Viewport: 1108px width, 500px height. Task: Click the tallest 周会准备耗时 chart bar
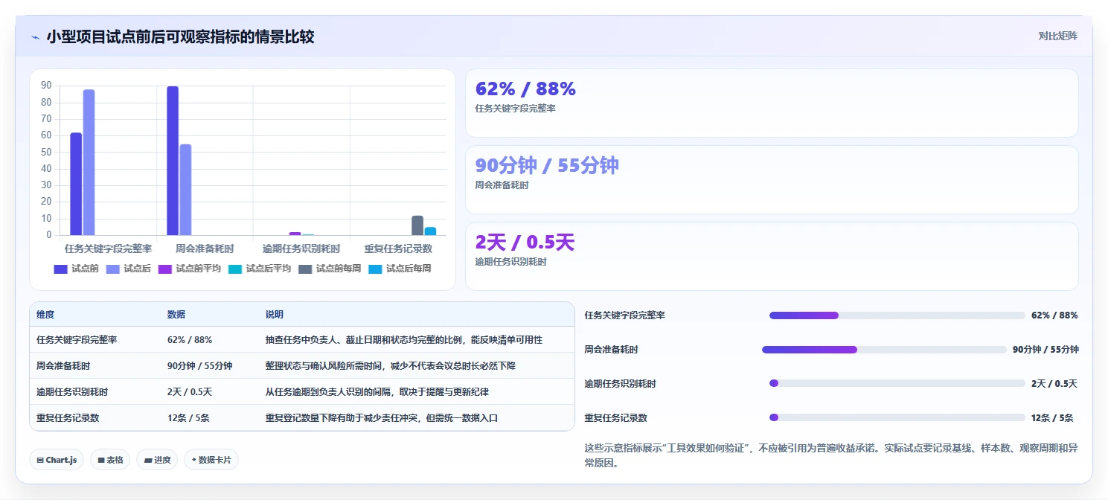(173, 161)
